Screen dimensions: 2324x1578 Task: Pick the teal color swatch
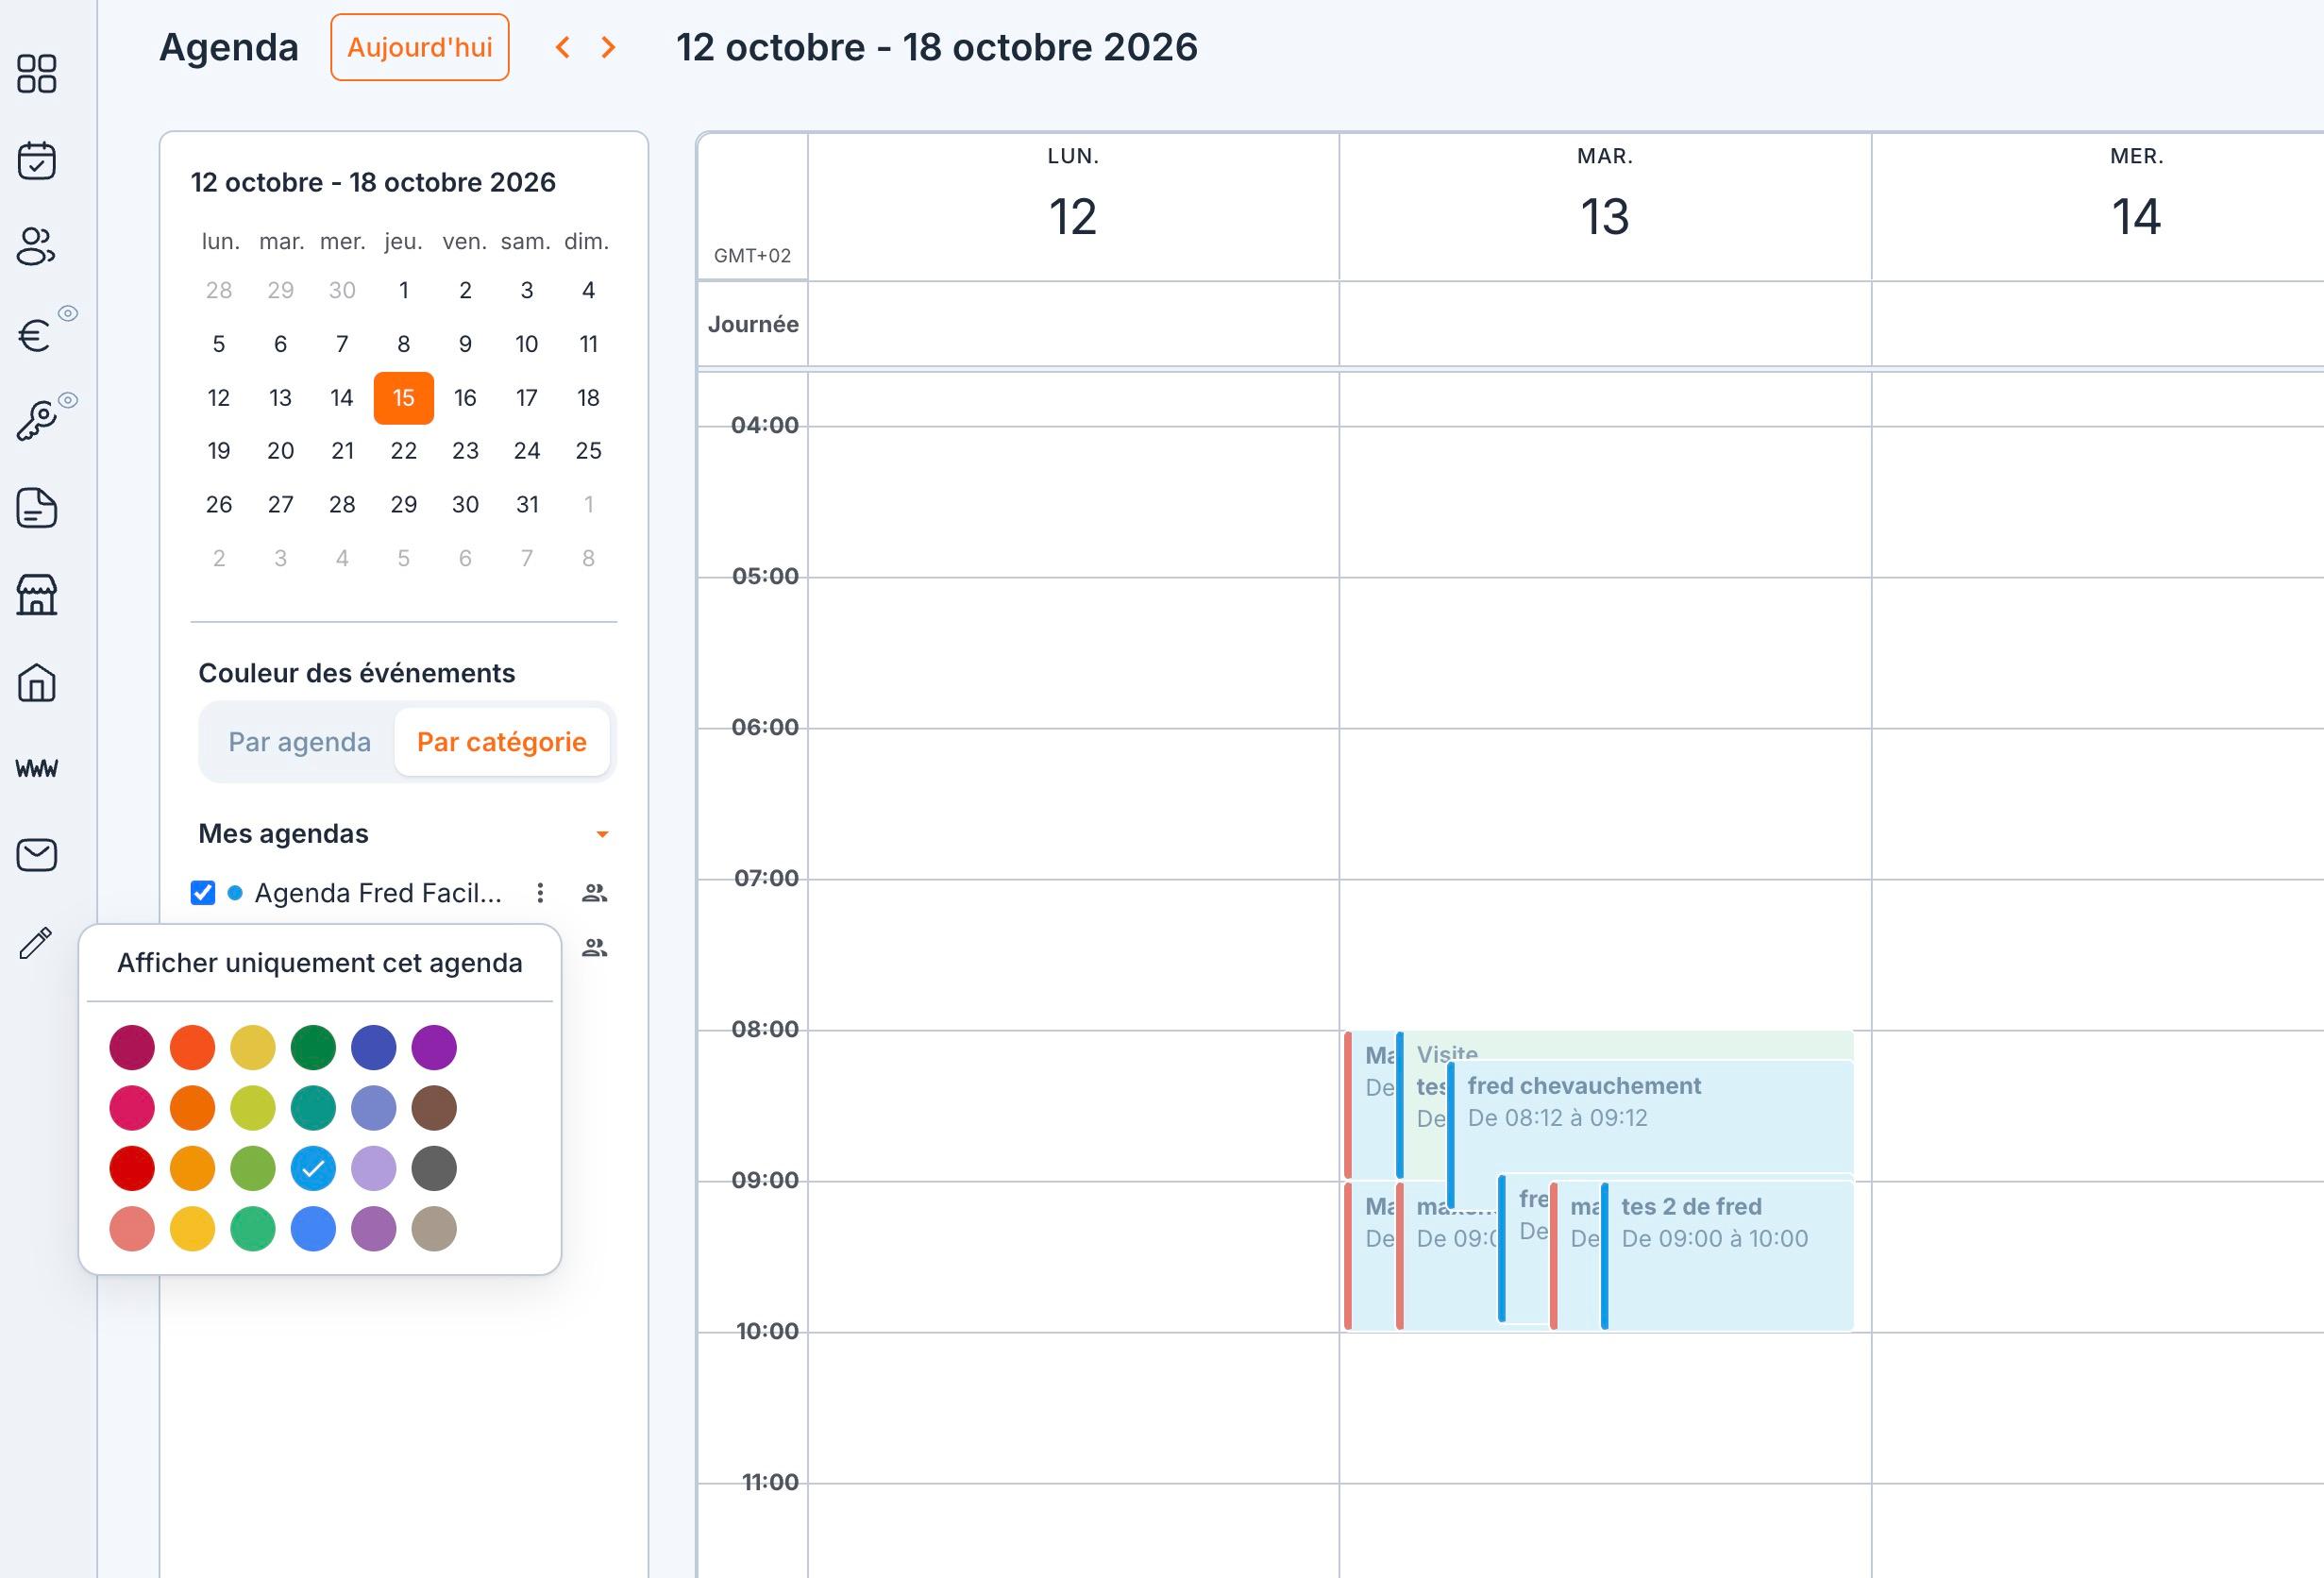(x=313, y=1108)
